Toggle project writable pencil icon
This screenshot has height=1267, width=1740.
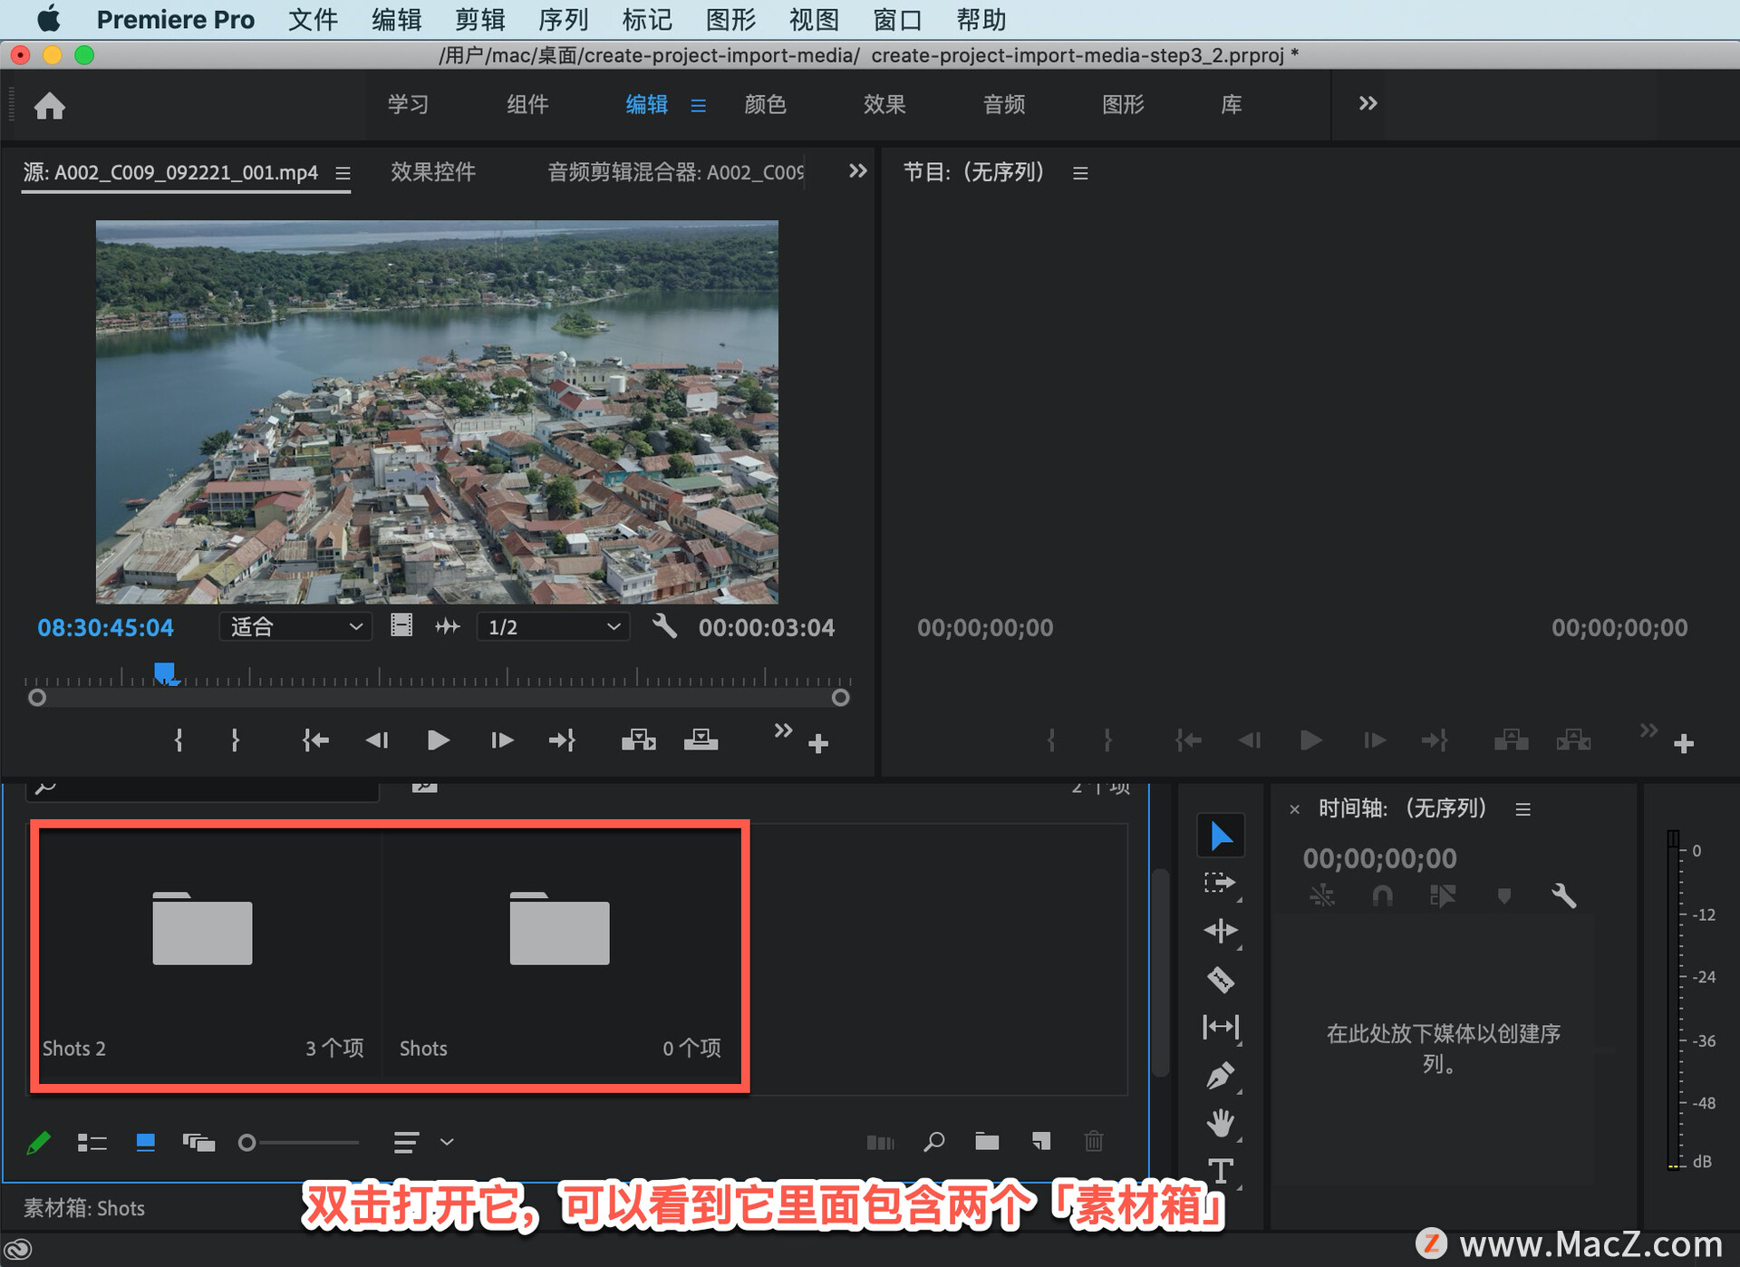tap(39, 1142)
